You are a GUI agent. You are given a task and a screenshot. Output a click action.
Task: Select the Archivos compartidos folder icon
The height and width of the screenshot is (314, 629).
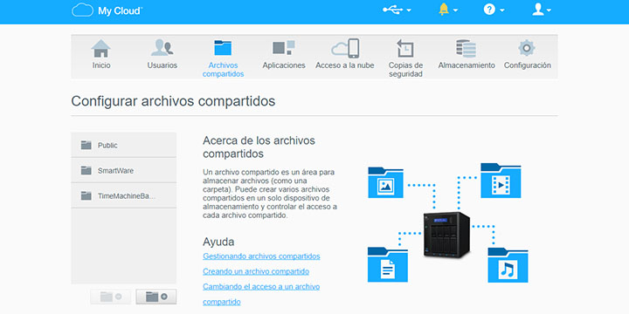[223, 48]
